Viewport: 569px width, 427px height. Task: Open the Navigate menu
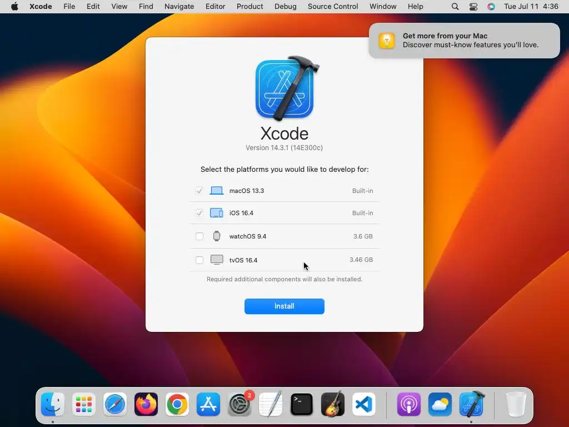(179, 7)
